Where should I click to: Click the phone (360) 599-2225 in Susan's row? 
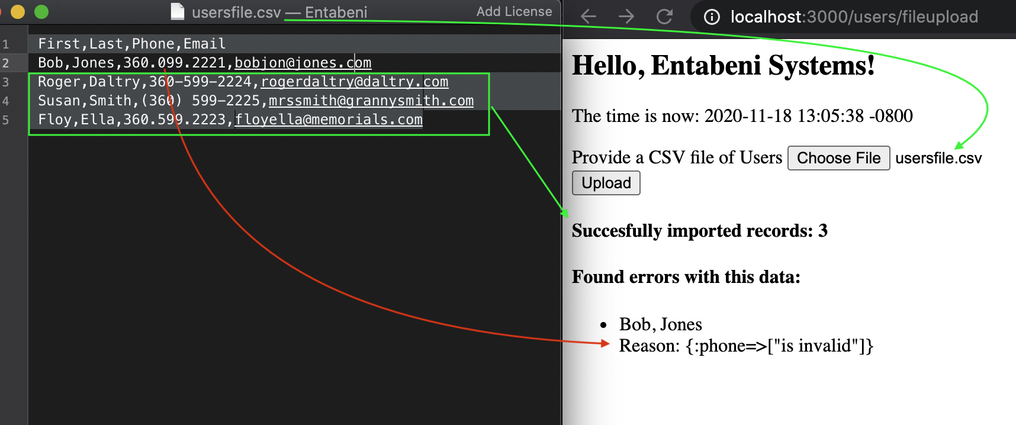coord(200,101)
